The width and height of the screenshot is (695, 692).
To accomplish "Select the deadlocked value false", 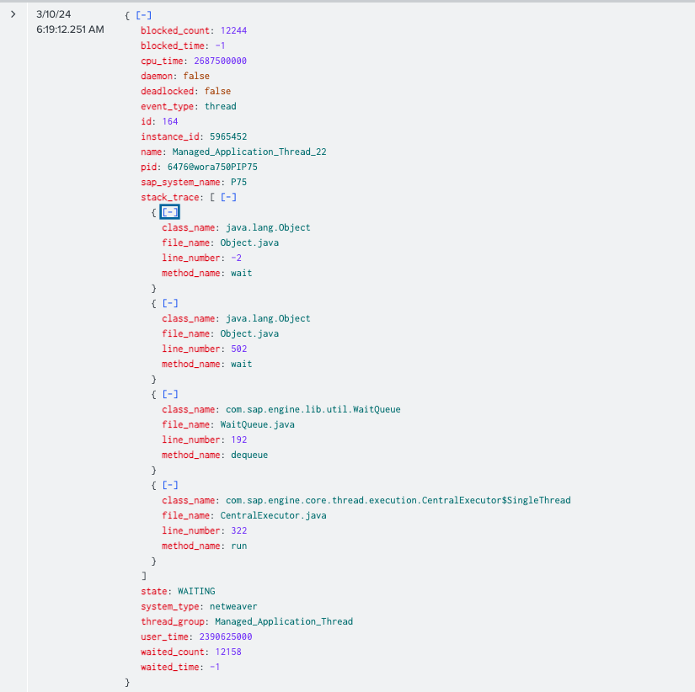I will point(217,91).
